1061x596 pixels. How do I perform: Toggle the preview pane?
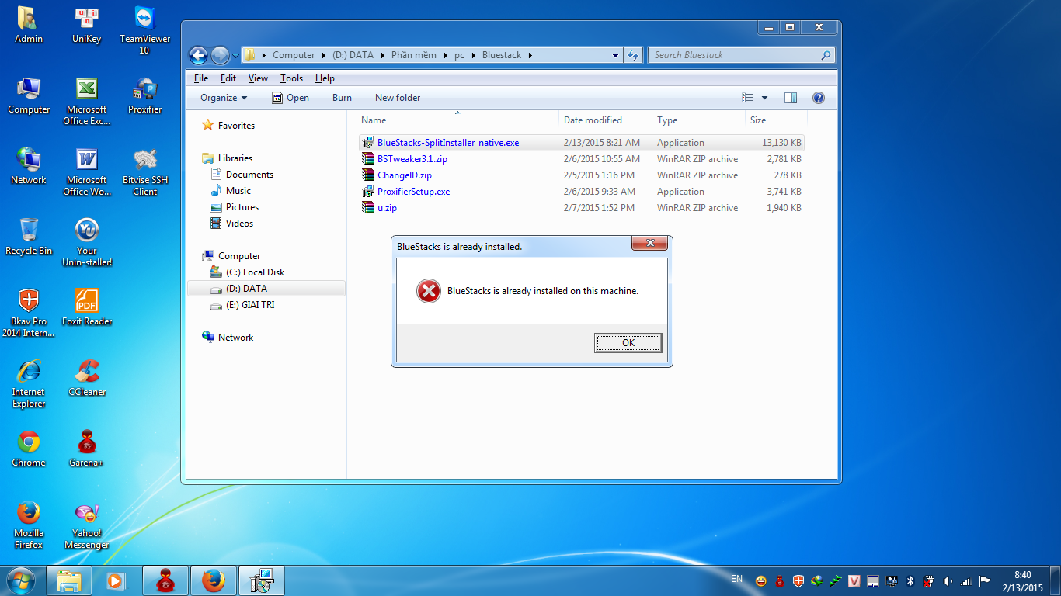[791, 98]
